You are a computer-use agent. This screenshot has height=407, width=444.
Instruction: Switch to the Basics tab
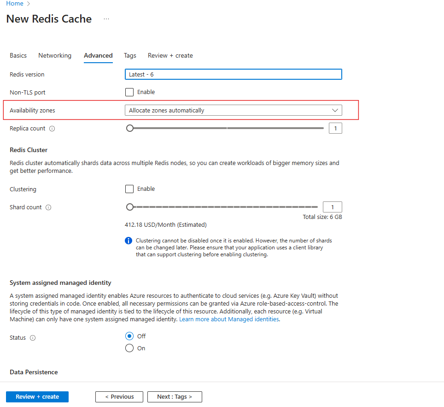coord(18,55)
